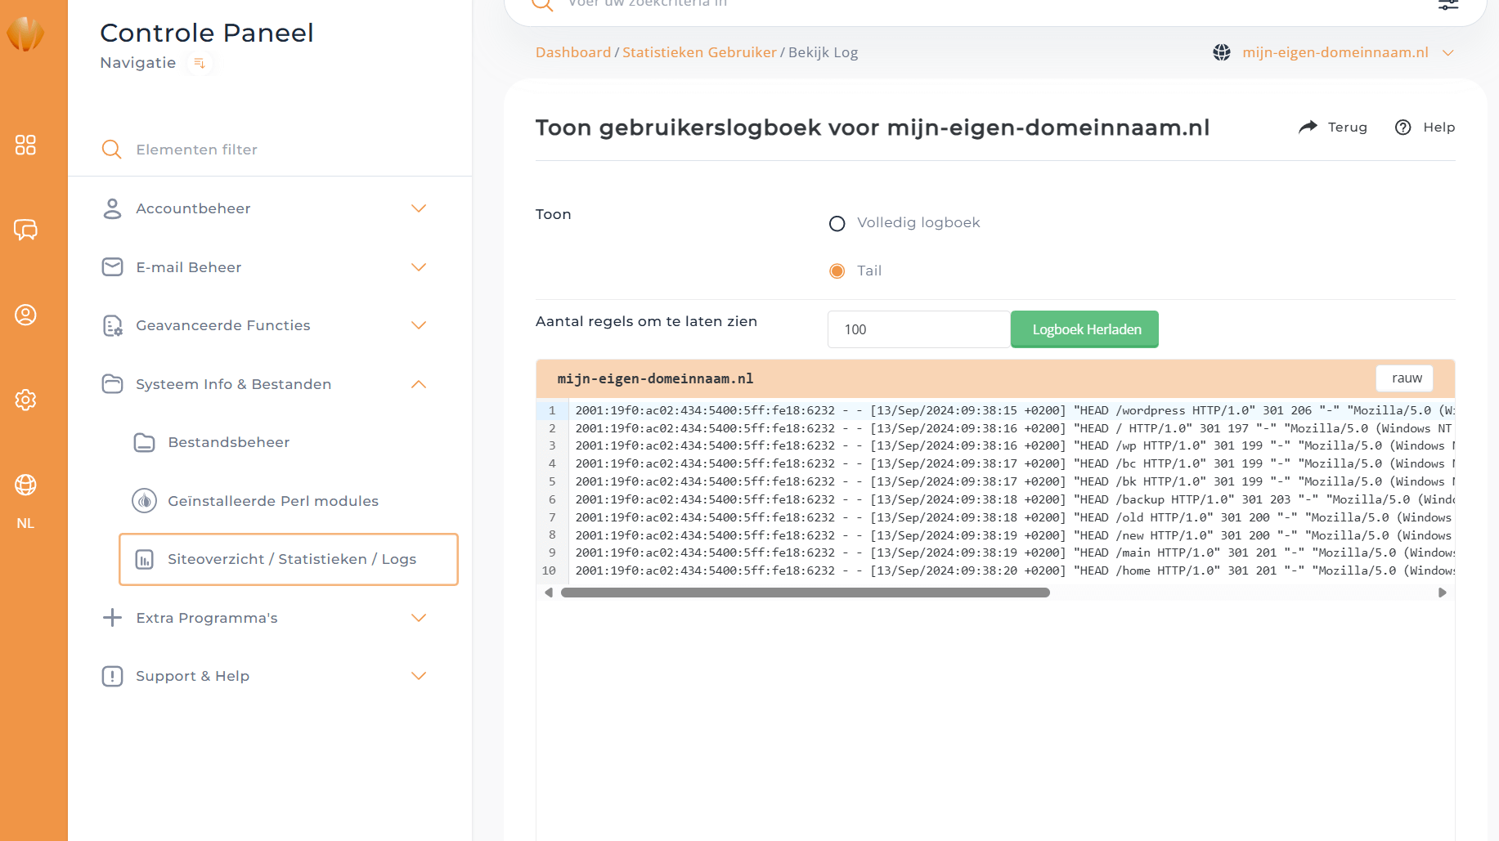Click the Extra Programma's plus icon

(x=112, y=617)
